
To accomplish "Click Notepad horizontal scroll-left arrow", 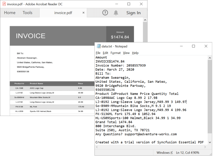I will pyautogui.click(x=97, y=147).
